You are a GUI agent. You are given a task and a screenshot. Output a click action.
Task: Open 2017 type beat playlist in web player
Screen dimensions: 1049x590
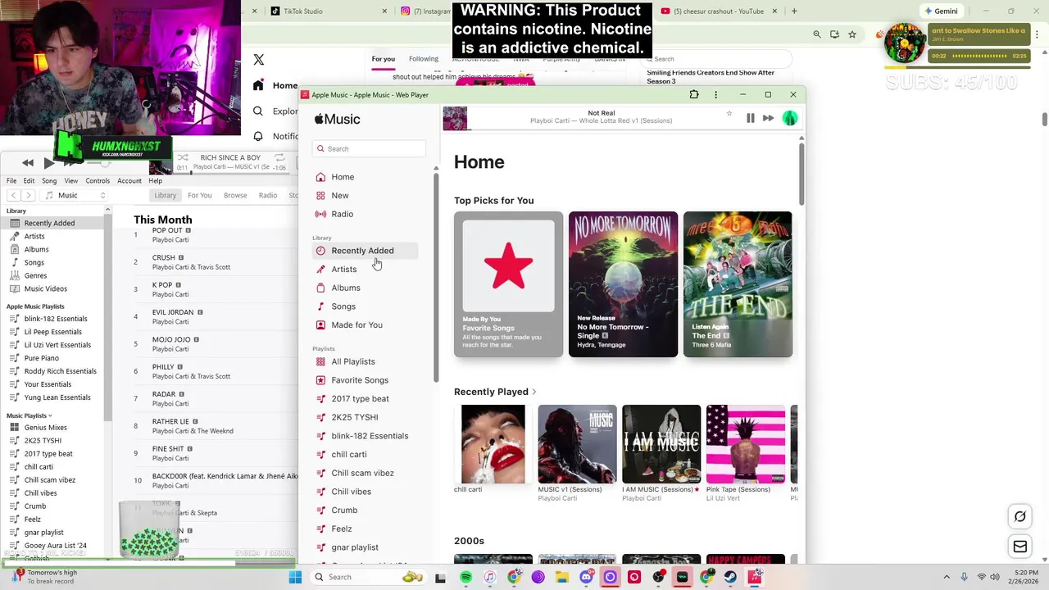[x=365, y=399]
